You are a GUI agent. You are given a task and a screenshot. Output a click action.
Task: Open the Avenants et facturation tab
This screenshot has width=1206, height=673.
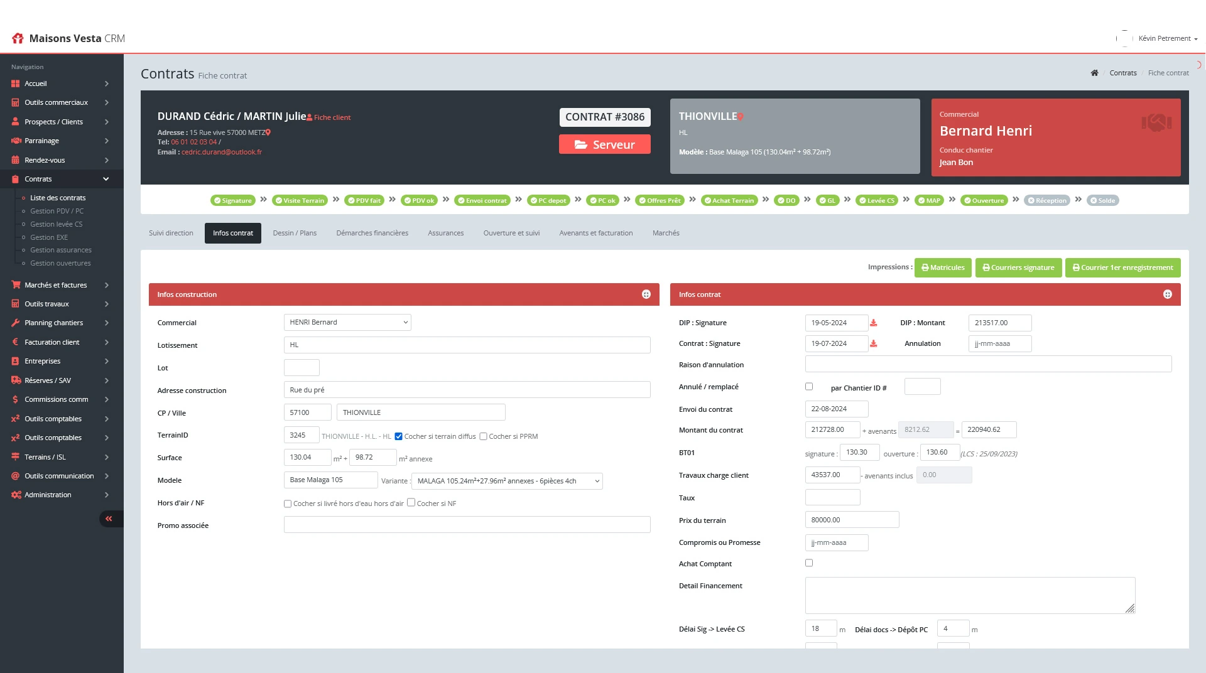[x=595, y=233]
